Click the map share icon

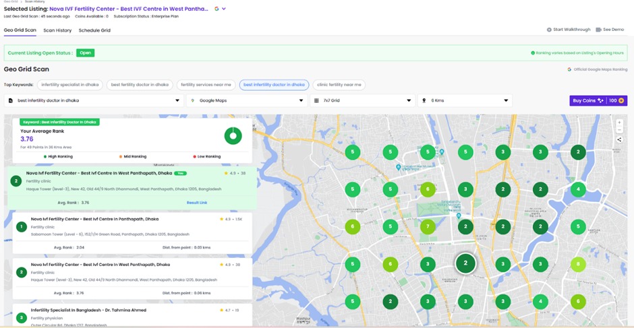point(619,139)
